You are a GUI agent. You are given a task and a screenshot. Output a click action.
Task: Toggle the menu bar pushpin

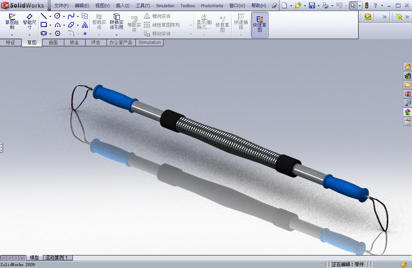click(274, 5)
